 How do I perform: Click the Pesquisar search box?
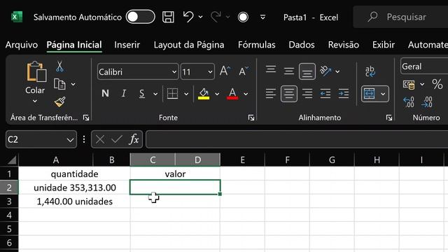400,17
